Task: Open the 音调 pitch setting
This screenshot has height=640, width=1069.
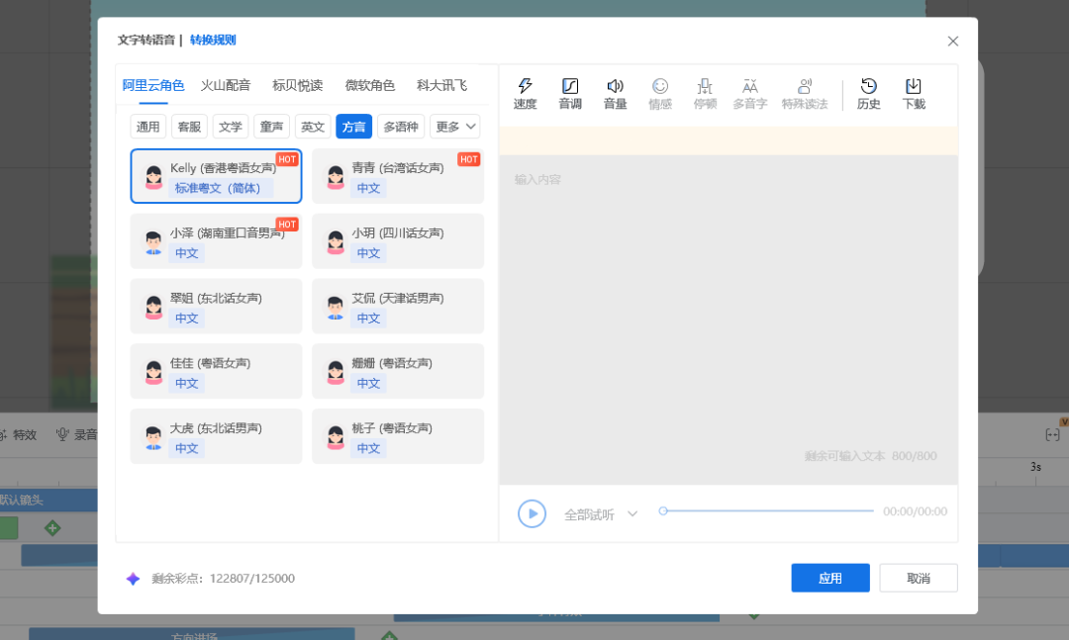Action: pos(570,94)
